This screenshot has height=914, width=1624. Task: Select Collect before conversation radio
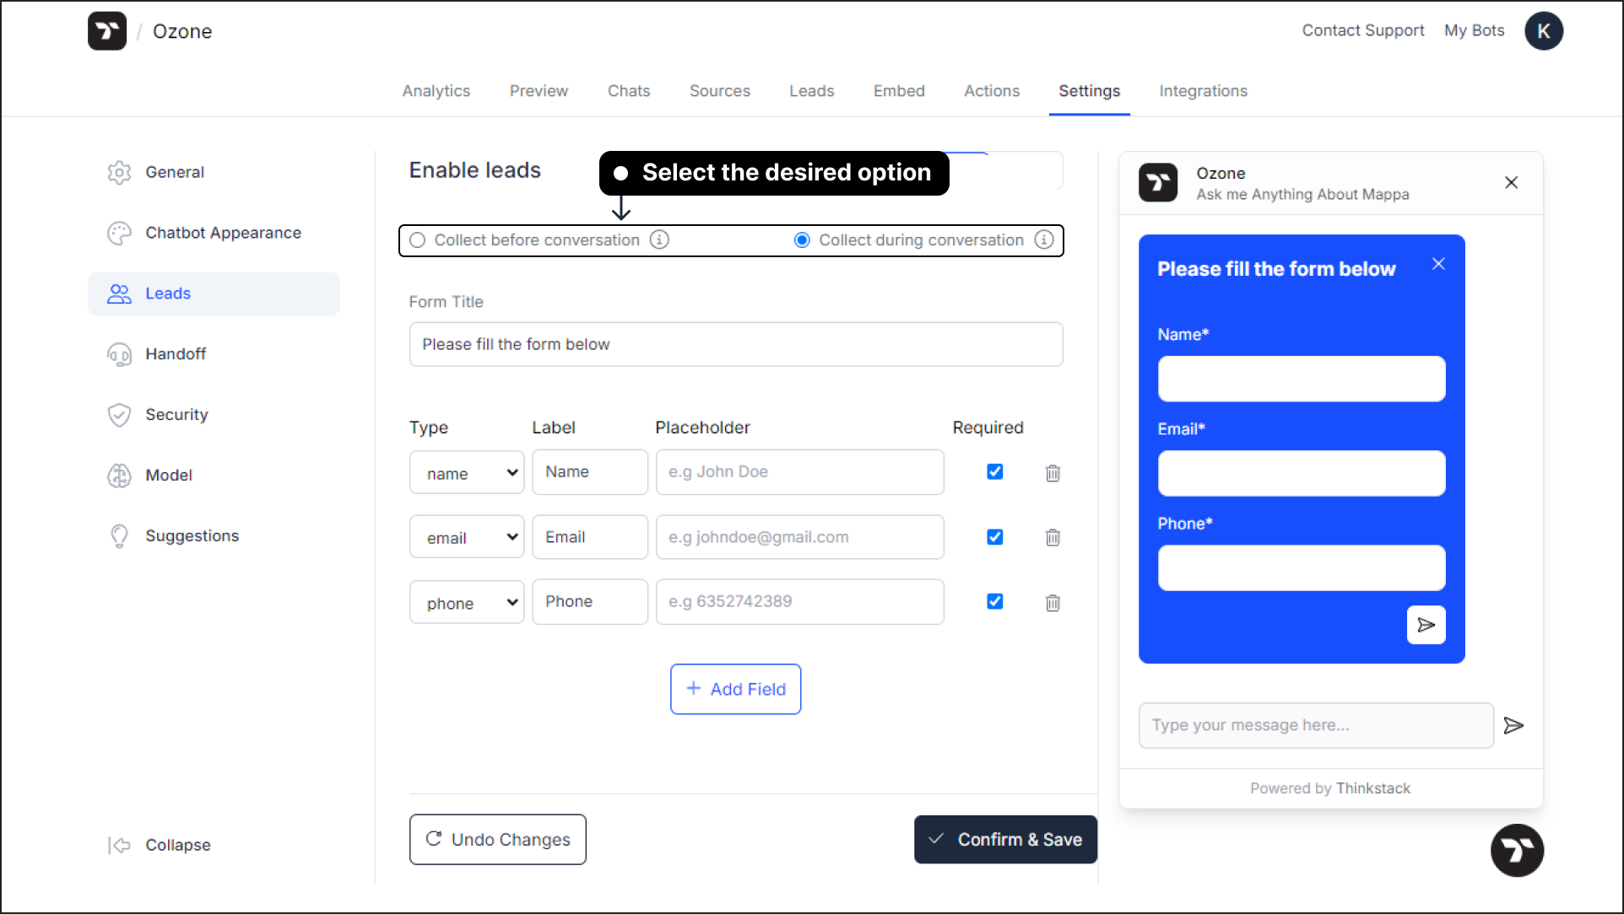pyautogui.click(x=418, y=240)
